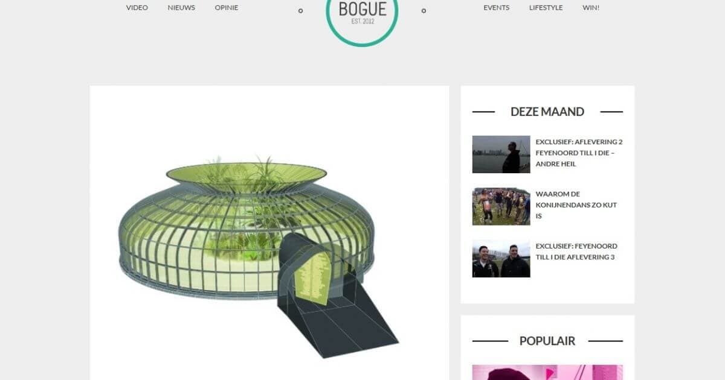Go to the OPINIE section
This screenshot has height=380, width=725.
click(227, 8)
